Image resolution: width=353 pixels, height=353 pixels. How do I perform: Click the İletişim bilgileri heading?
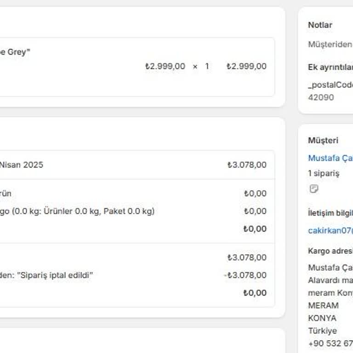(330, 213)
